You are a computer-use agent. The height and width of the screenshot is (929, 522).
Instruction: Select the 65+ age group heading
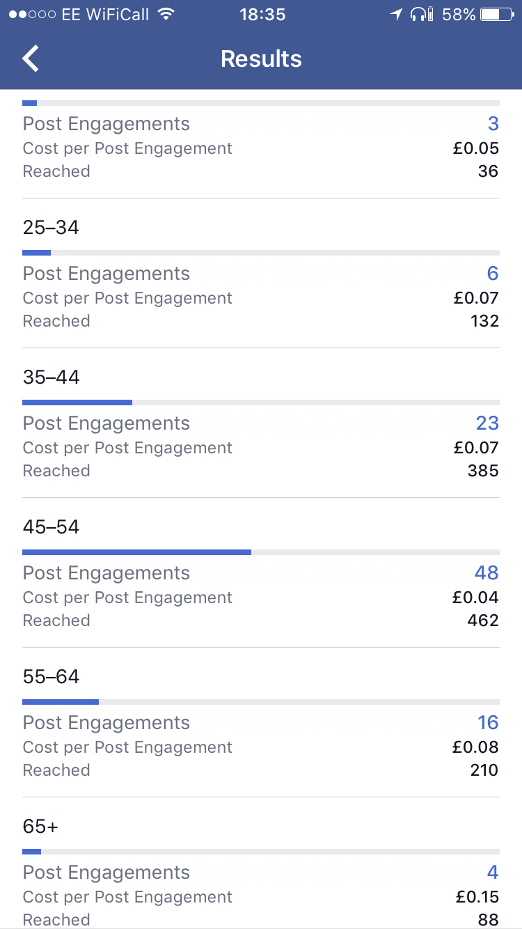pyautogui.click(x=41, y=827)
